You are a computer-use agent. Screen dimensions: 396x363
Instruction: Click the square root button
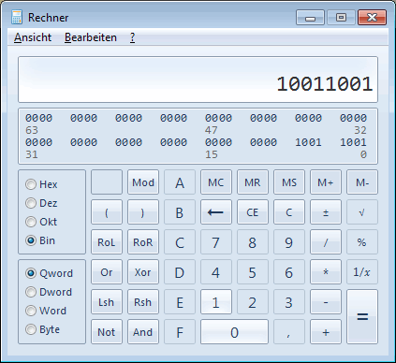point(362,212)
